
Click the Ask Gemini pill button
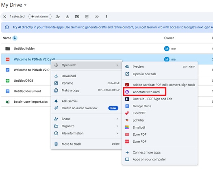point(40,17)
